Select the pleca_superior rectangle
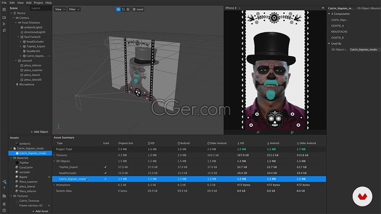This screenshot has width=381, height=214. pyautogui.click(x=31, y=70)
